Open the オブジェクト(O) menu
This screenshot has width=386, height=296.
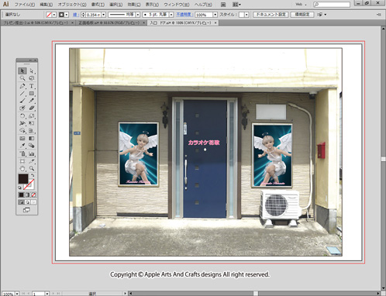(72, 5)
